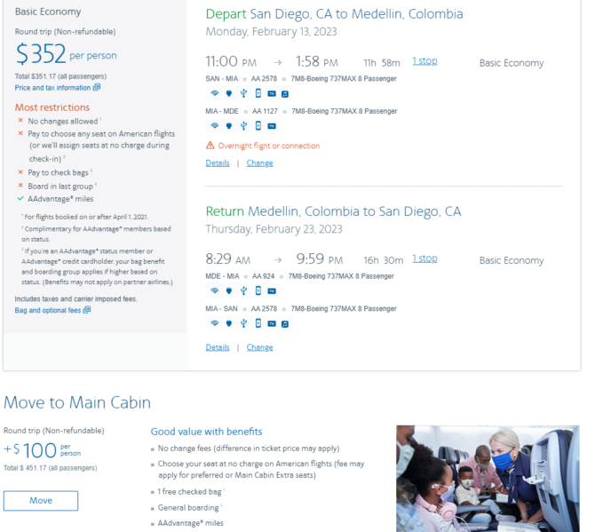This screenshot has height=532, width=595.
Task: Click the external link icon beside Price and tax information
Action: [x=97, y=87]
